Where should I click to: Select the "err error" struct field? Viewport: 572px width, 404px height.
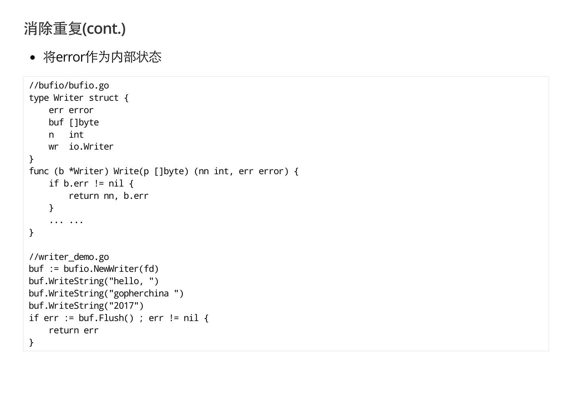click(x=71, y=110)
